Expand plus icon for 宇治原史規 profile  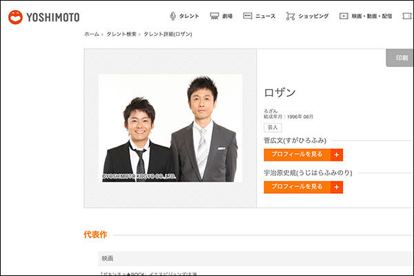pos(337,187)
